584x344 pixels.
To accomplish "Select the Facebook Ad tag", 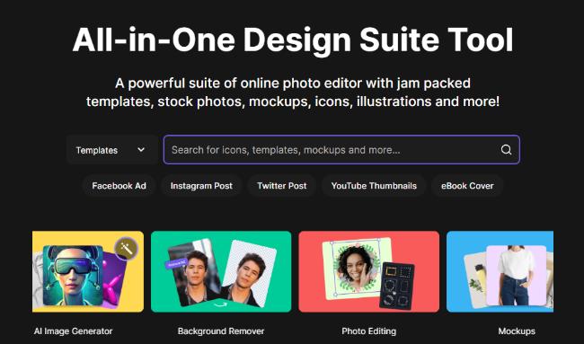I will [119, 186].
